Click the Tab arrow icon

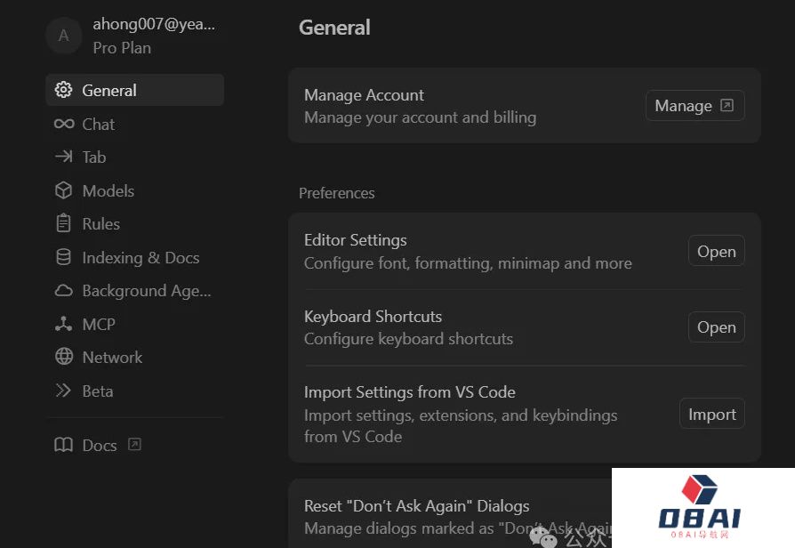click(x=63, y=157)
